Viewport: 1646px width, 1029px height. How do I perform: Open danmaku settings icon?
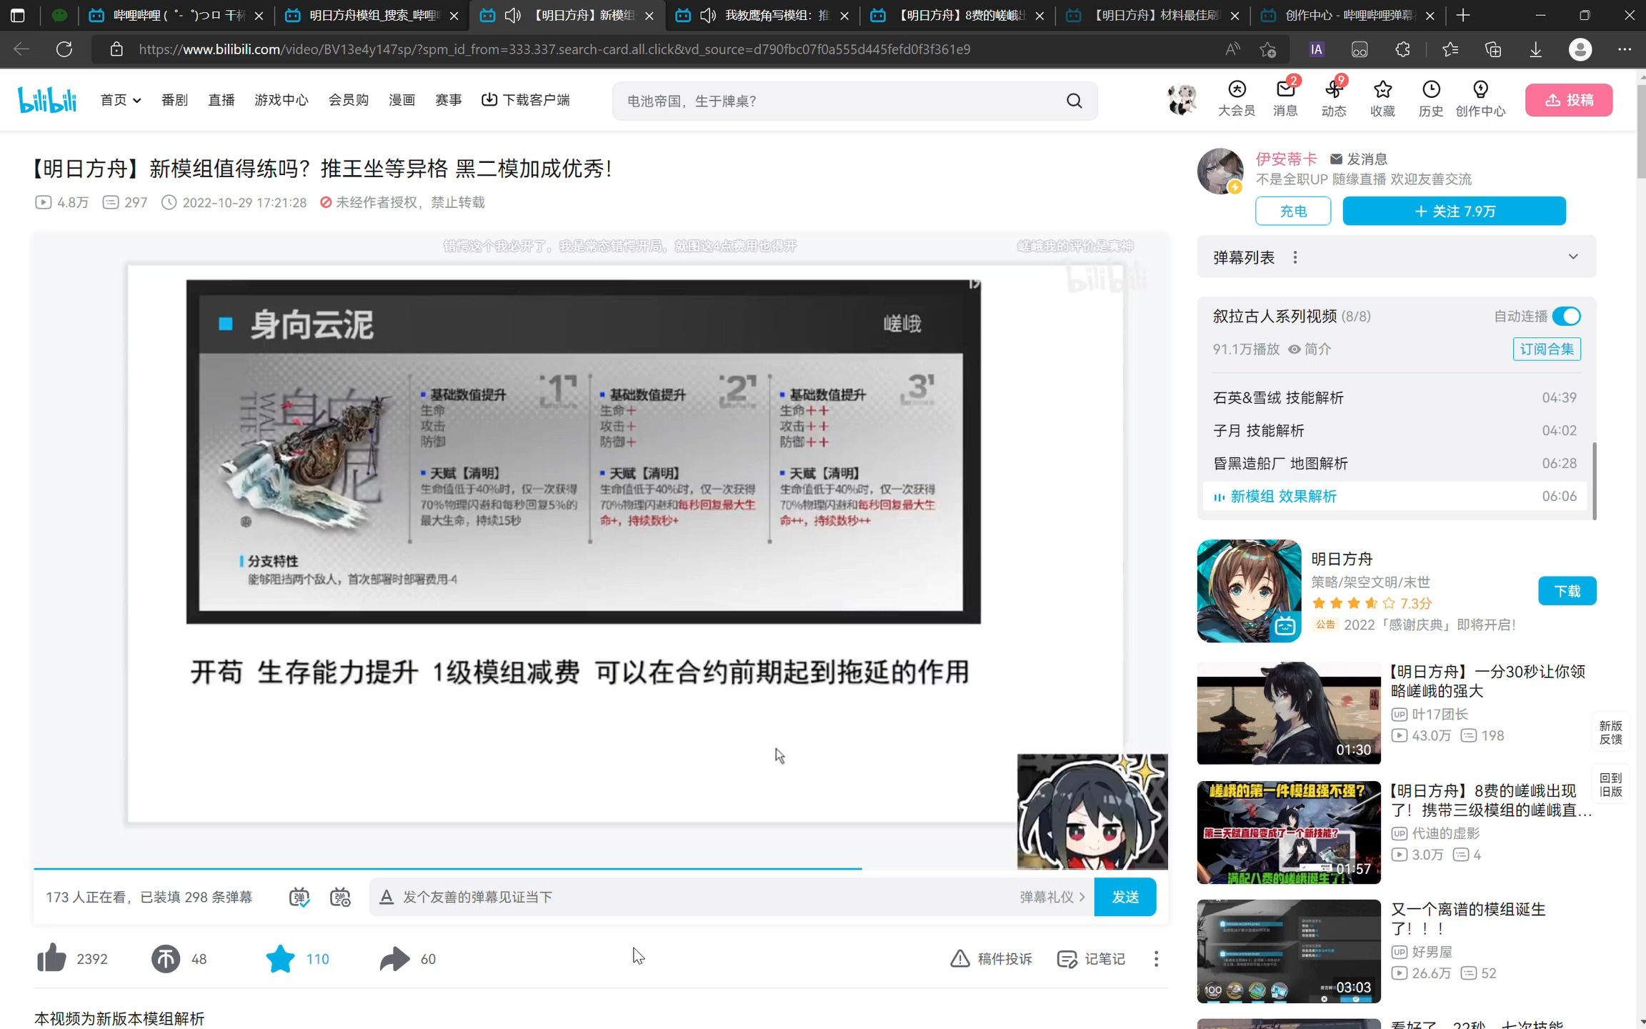click(x=340, y=897)
